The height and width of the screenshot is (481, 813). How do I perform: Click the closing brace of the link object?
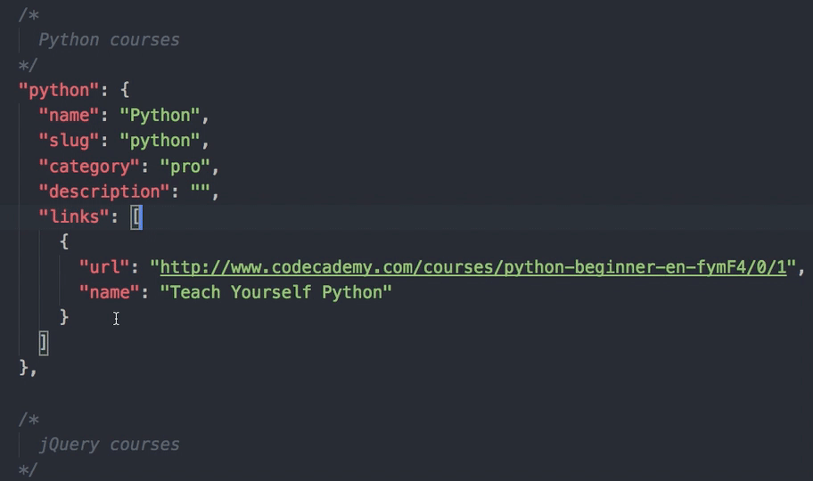tap(64, 317)
